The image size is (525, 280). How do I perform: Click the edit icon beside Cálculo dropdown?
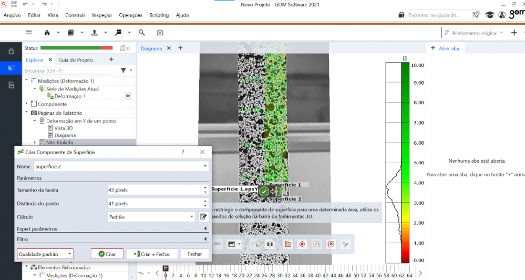click(x=203, y=216)
